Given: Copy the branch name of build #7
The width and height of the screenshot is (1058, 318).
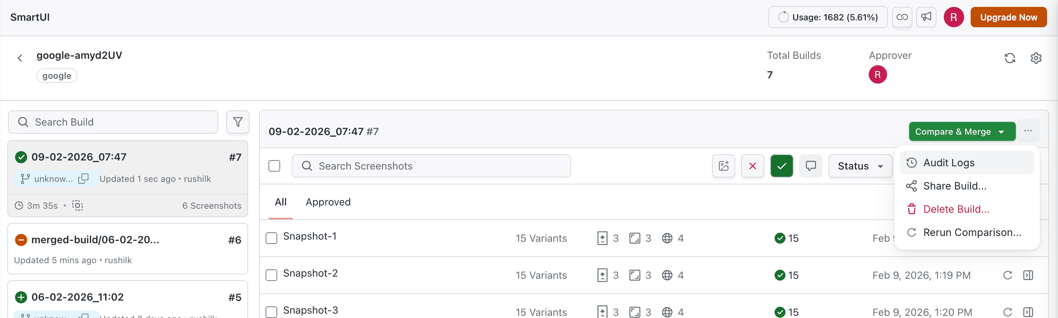Looking at the screenshot, I should [x=83, y=179].
